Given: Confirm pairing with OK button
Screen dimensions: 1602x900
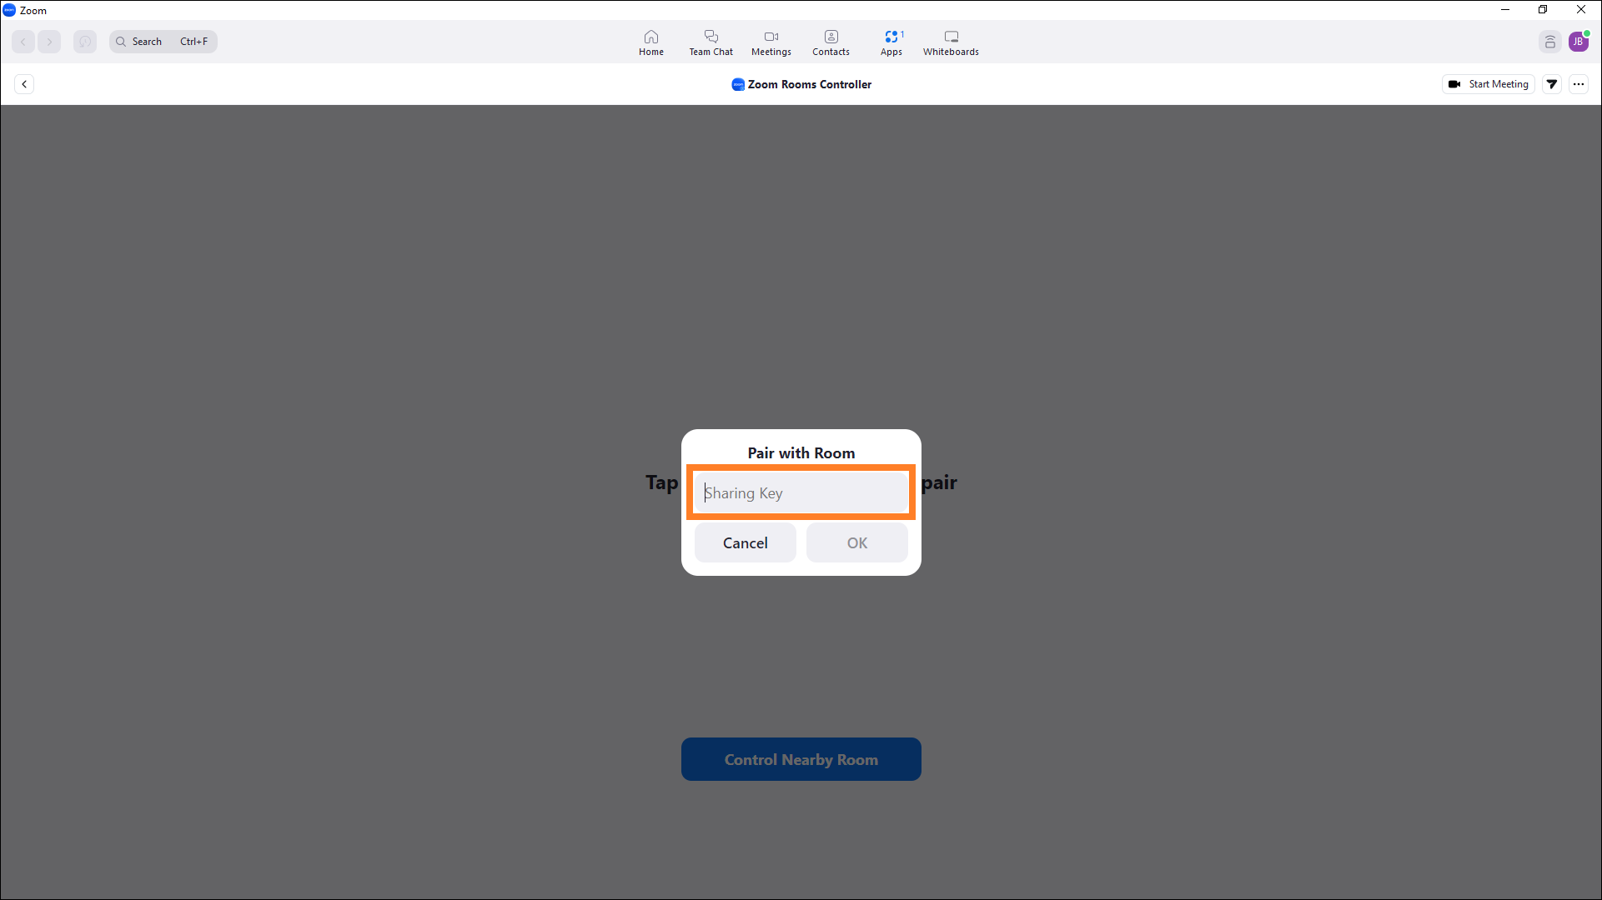Looking at the screenshot, I should click(x=857, y=542).
